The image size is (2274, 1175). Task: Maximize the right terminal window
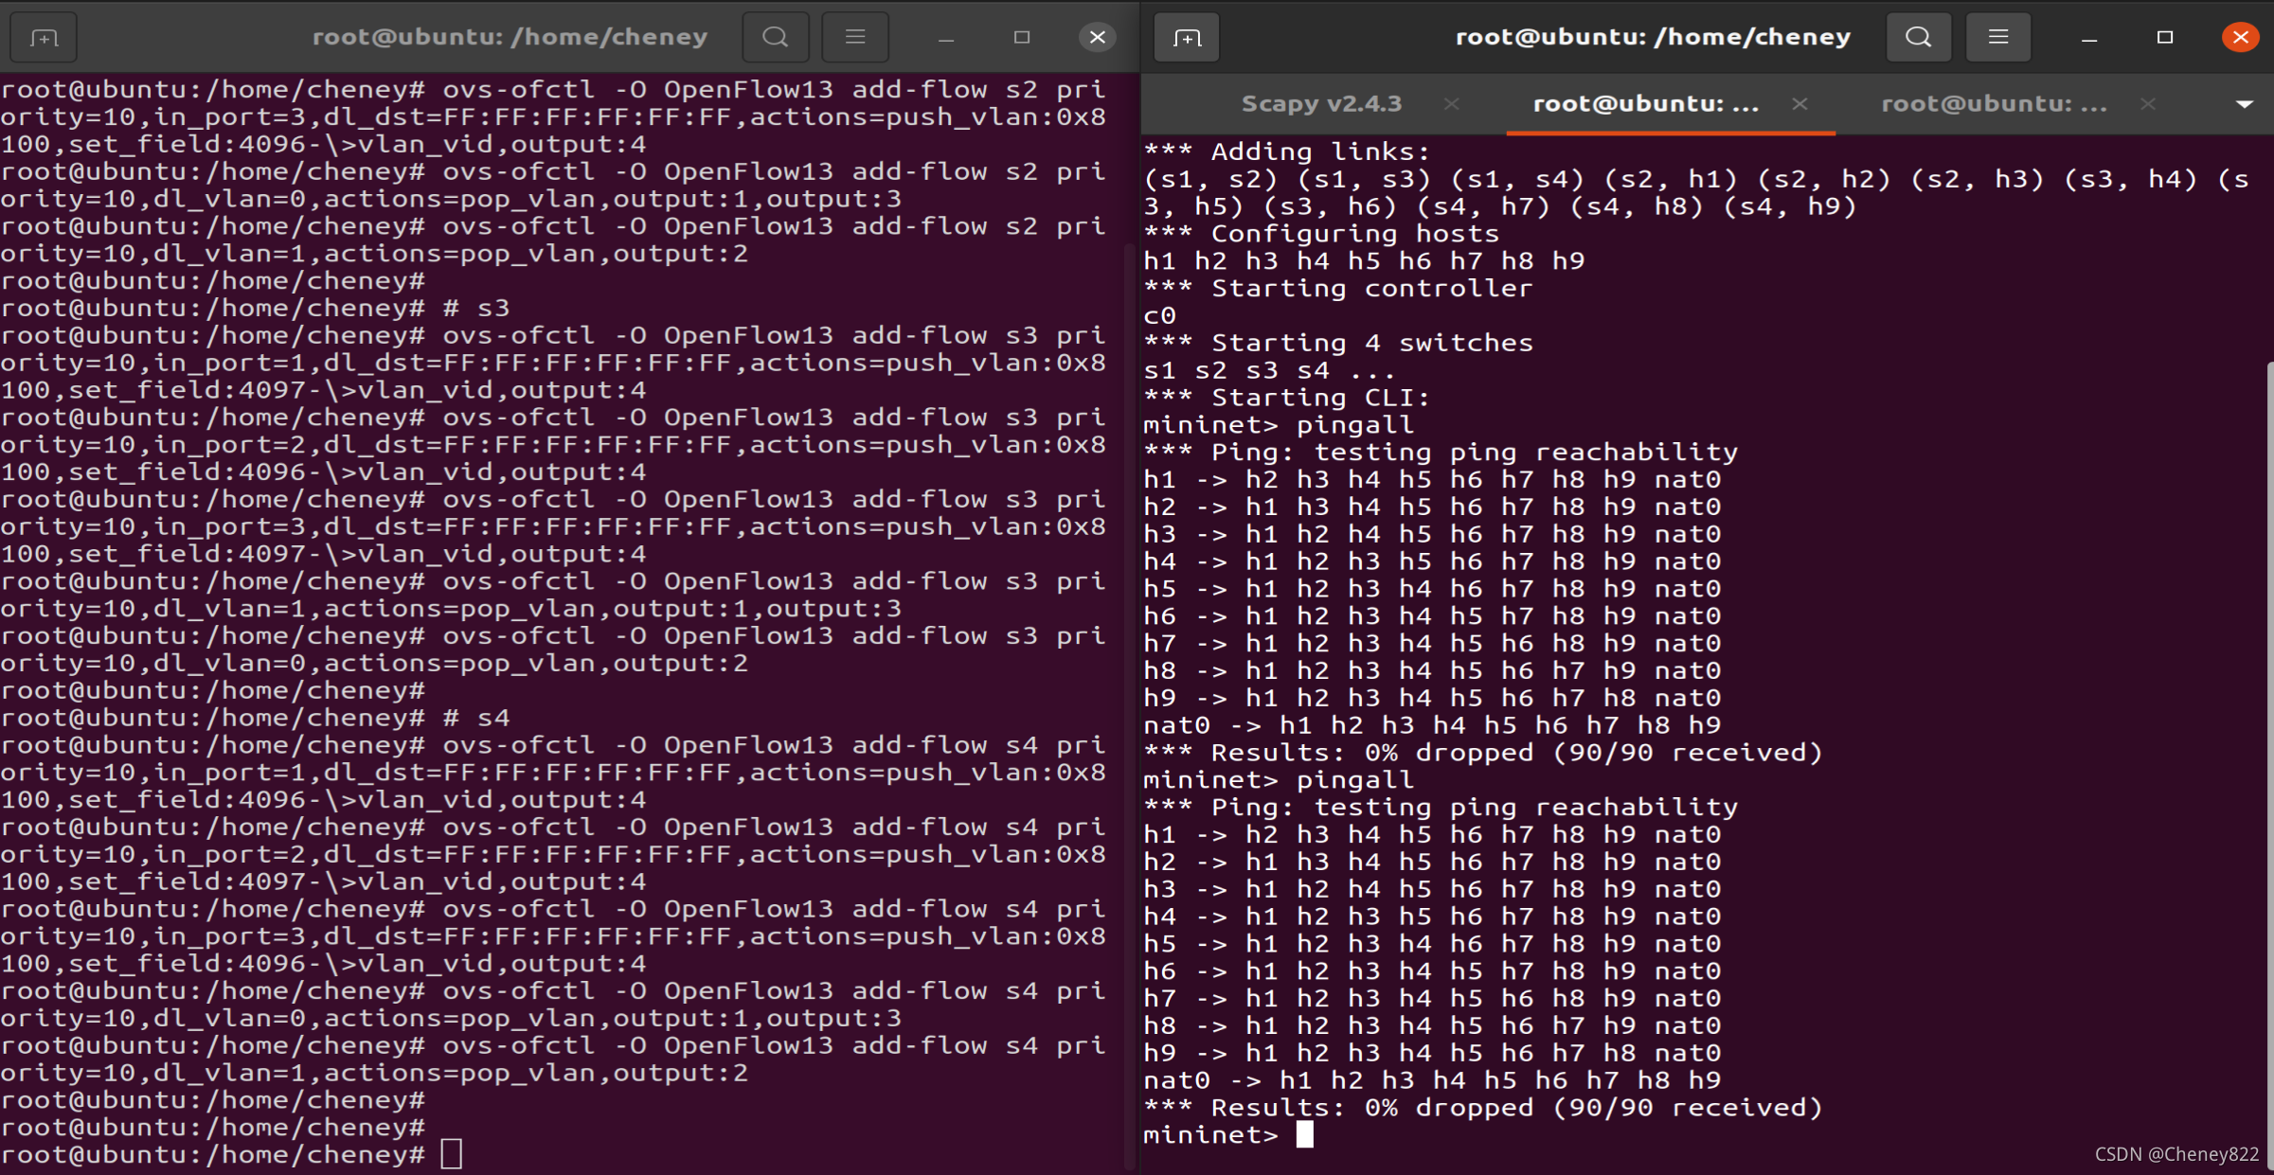pyautogui.click(x=2165, y=38)
